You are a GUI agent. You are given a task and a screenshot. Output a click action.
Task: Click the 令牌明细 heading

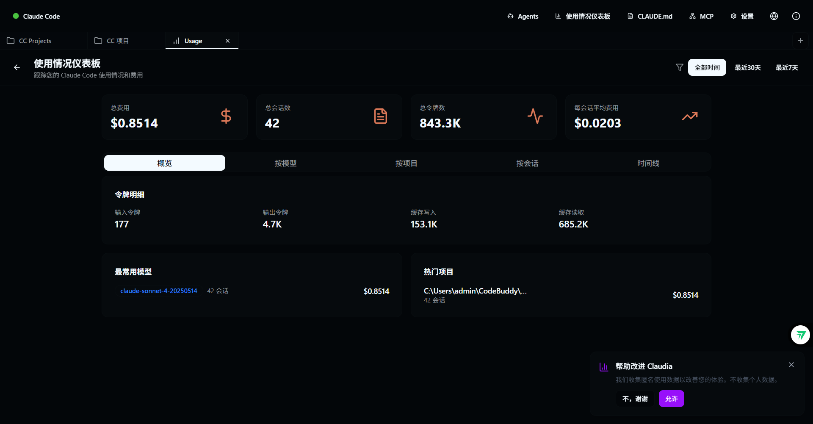click(x=130, y=195)
